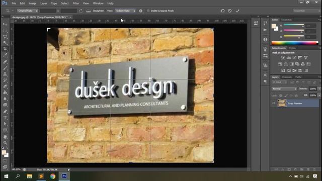322x181 pixels.
Task: Click the Crop Preview layer thumbnail
Action: (282, 103)
